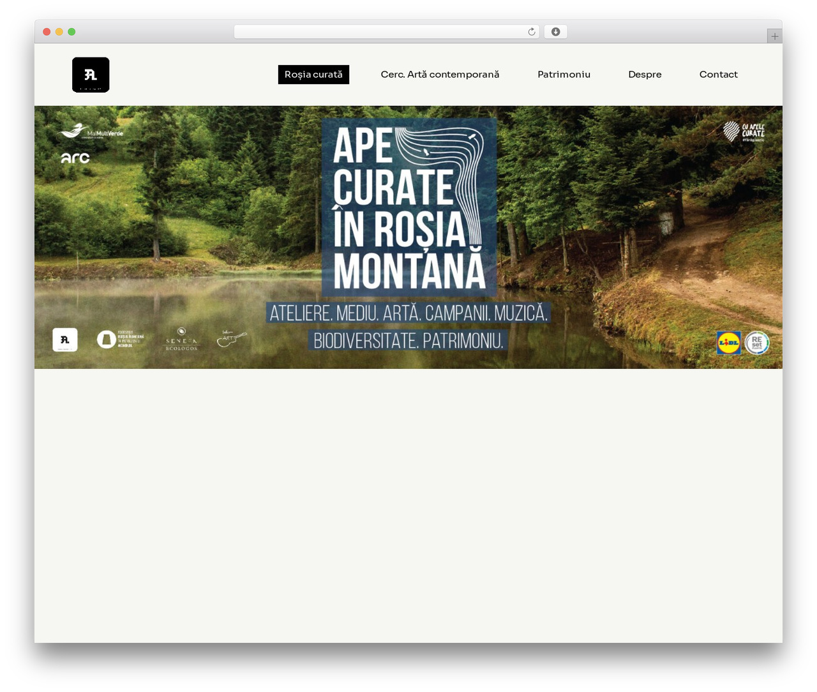Click the Ape Curate în Roșia Montană banner
Image resolution: width=817 pixels, height=692 pixels.
pyautogui.click(x=408, y=237)
